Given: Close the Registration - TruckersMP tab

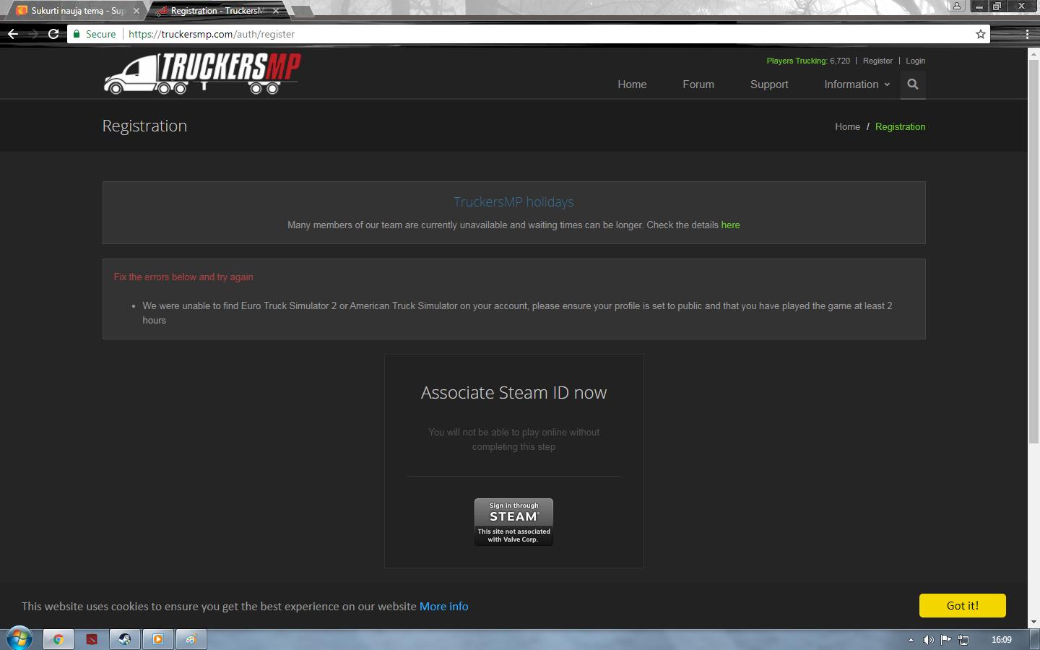Looking at the screenshot, I should 276,11.
